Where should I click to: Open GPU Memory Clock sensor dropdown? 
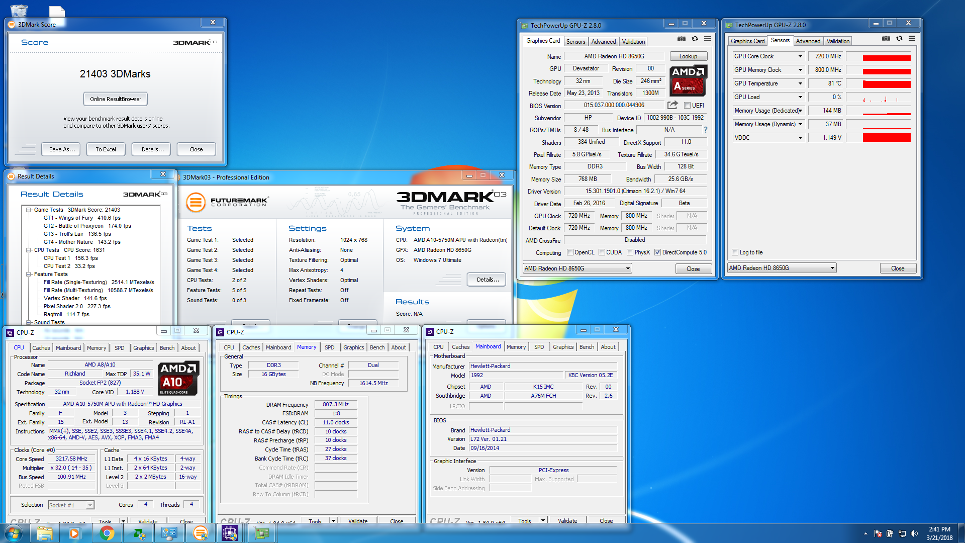pyautogui.click(x=800, y=70)
